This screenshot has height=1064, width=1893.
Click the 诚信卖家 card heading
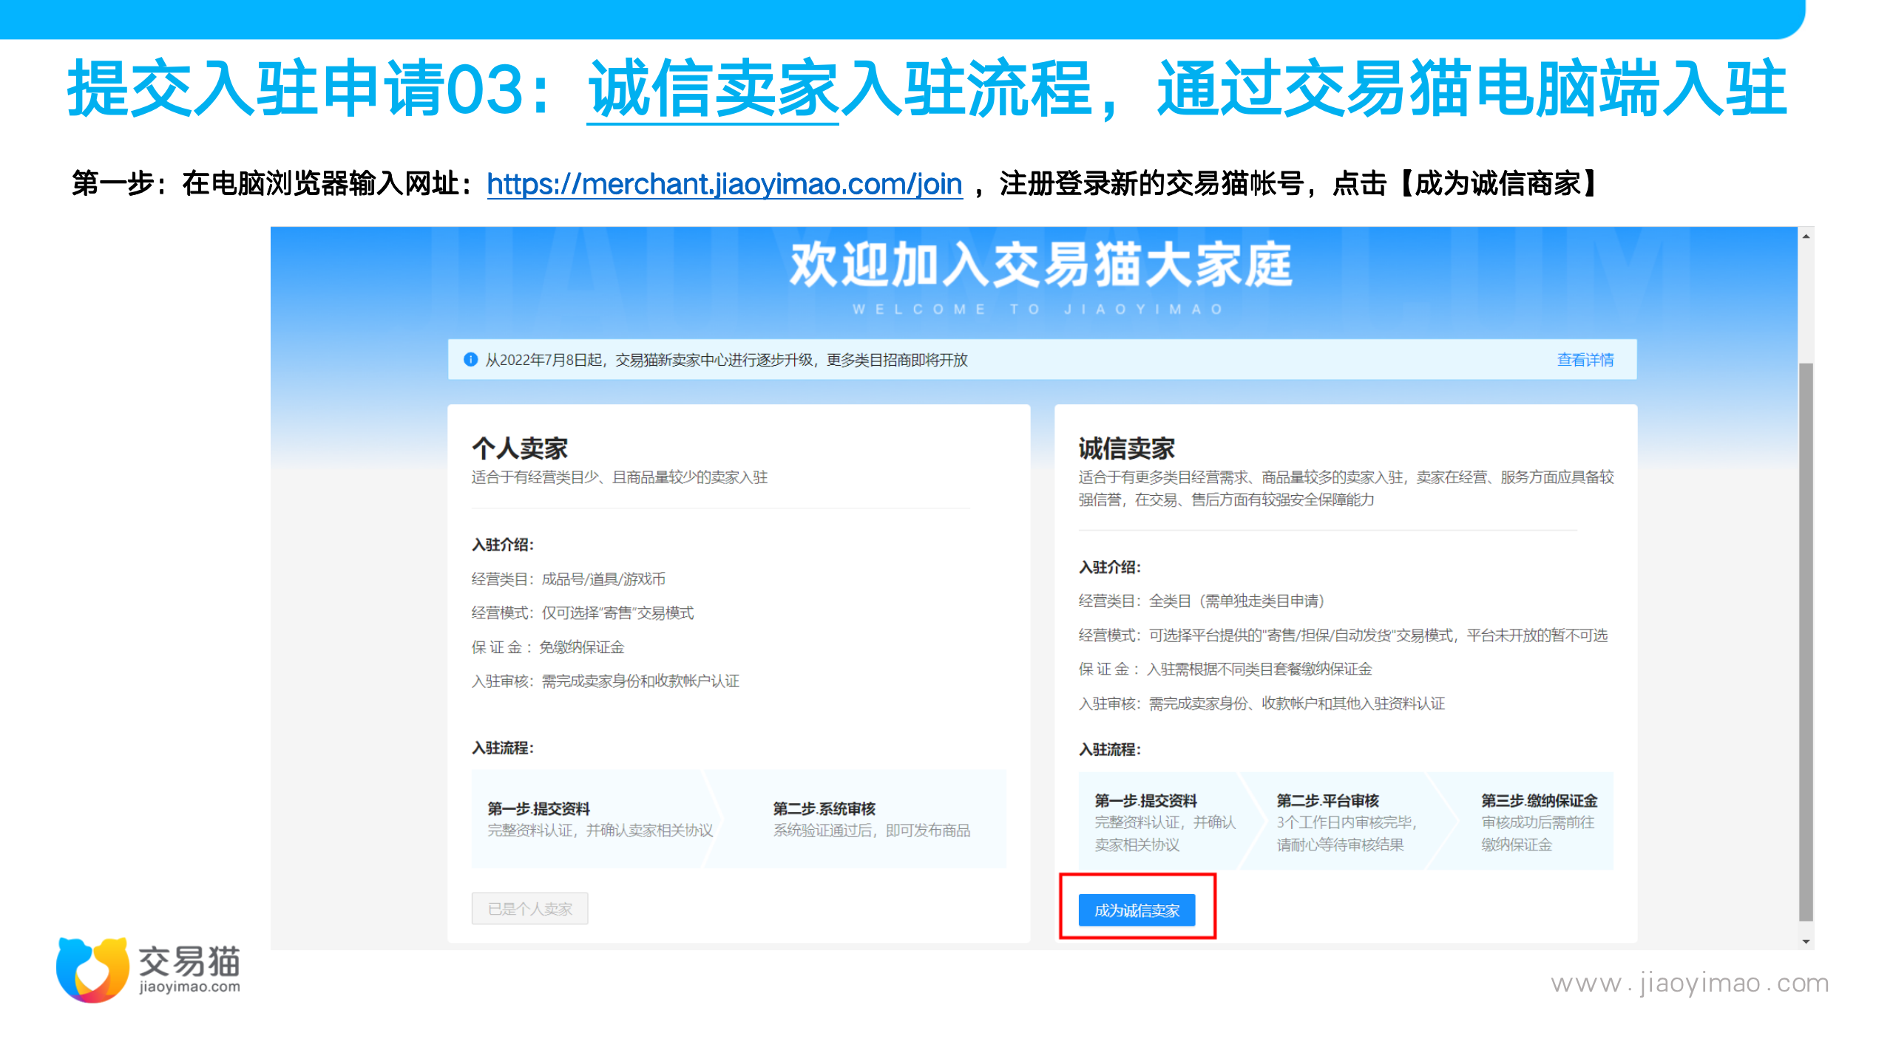1127,448
